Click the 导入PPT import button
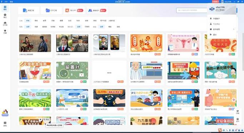244x133 pixels. [x=74, y=10]
